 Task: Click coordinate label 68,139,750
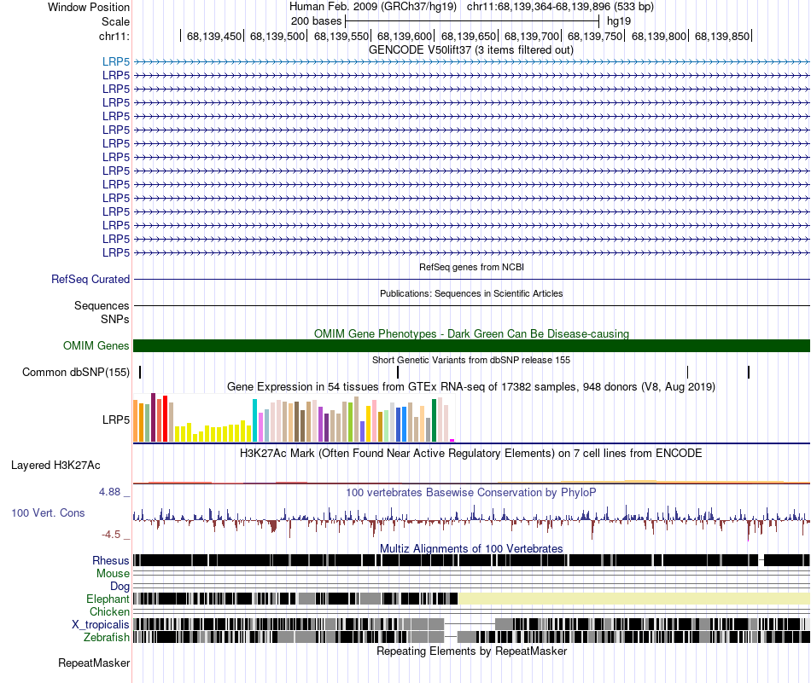(595, 36)
